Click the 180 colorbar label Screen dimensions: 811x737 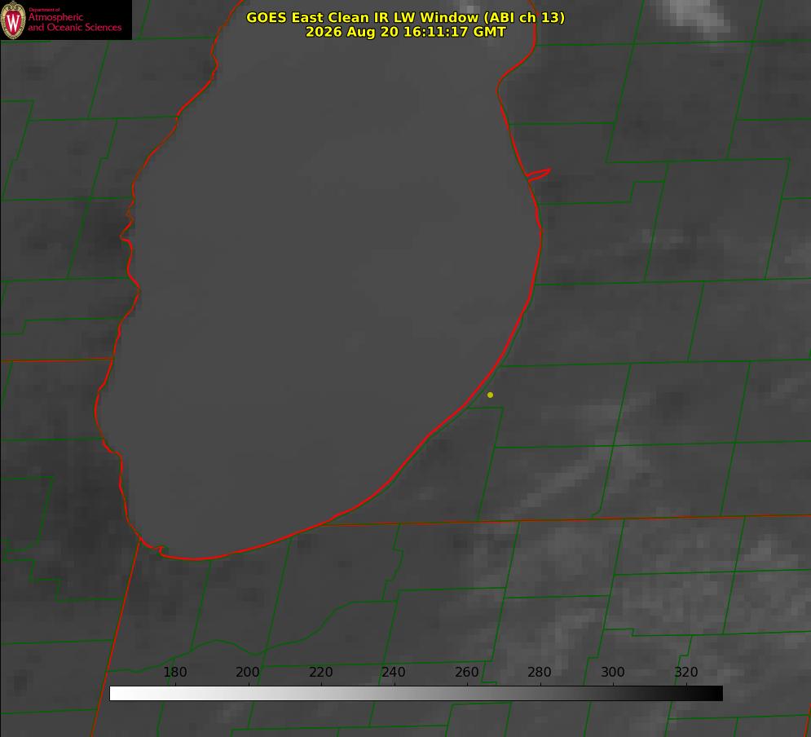(174, 672)
